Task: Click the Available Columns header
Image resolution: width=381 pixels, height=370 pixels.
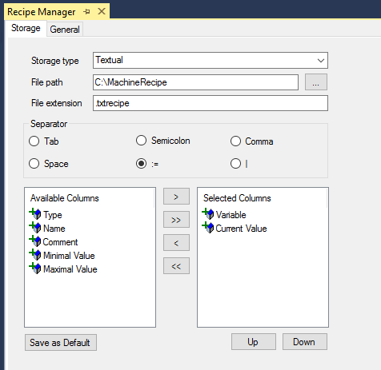Action: click(65, 198)
